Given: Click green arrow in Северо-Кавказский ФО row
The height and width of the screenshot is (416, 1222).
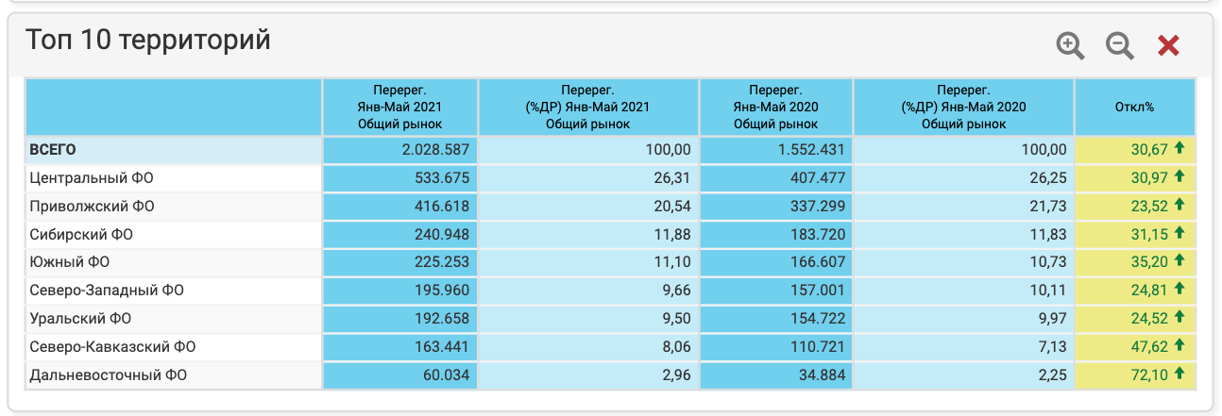Looking at the screenshot, I should [x=1179, y=347].
